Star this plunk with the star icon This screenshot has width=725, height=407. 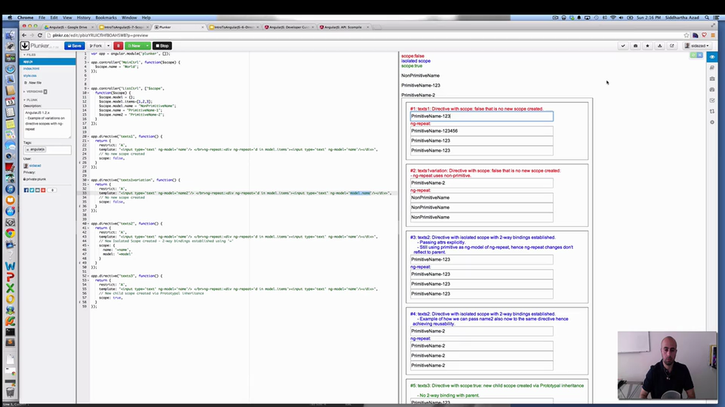647,46
